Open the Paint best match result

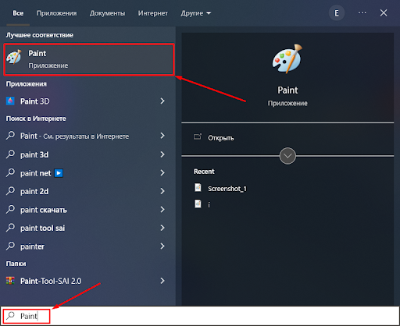(89, 59)
